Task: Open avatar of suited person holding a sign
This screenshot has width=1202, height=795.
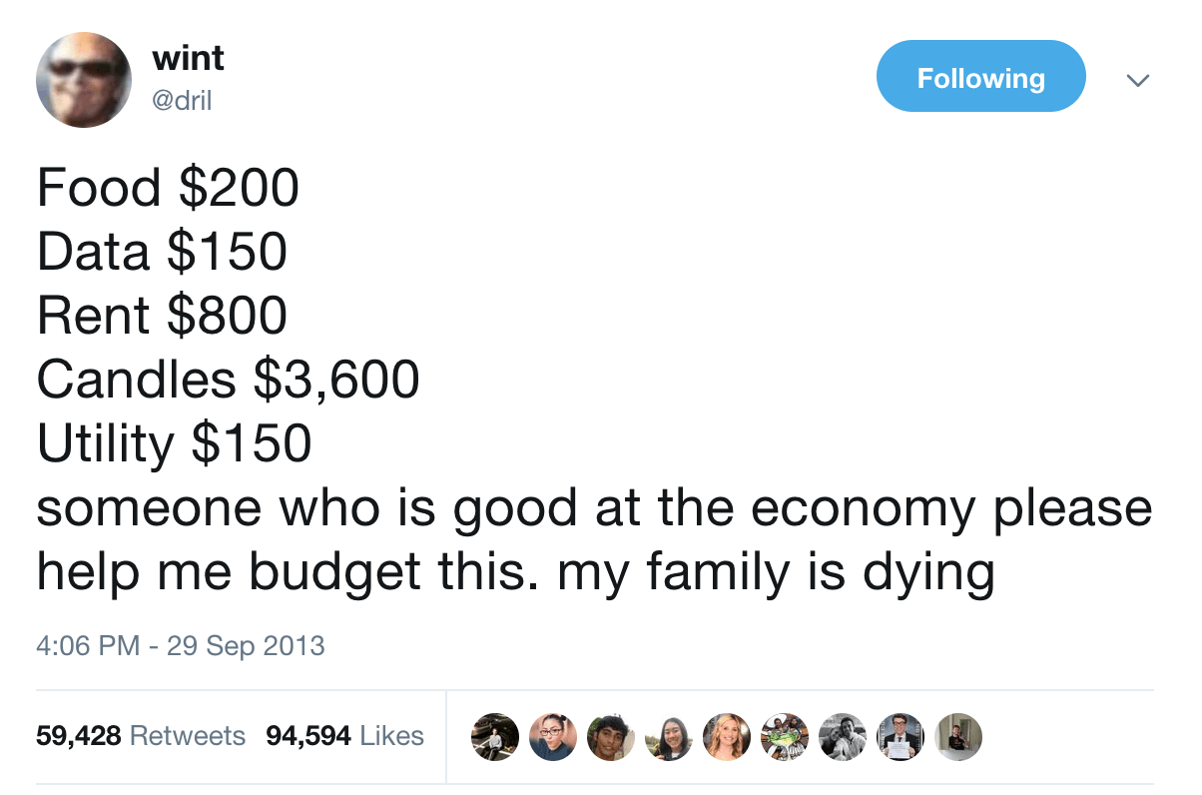Action: click(901, 737)
